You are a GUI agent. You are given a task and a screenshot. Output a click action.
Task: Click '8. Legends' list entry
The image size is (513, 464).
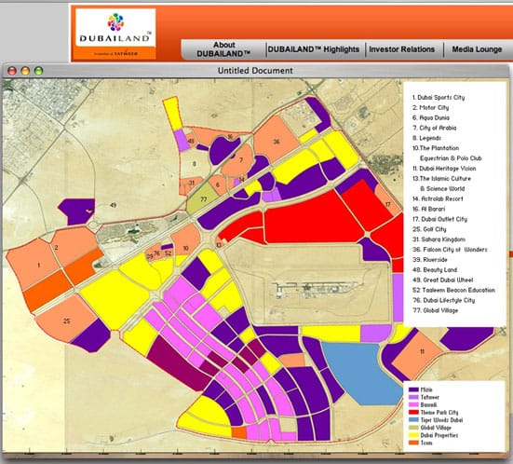pos(426,138)
